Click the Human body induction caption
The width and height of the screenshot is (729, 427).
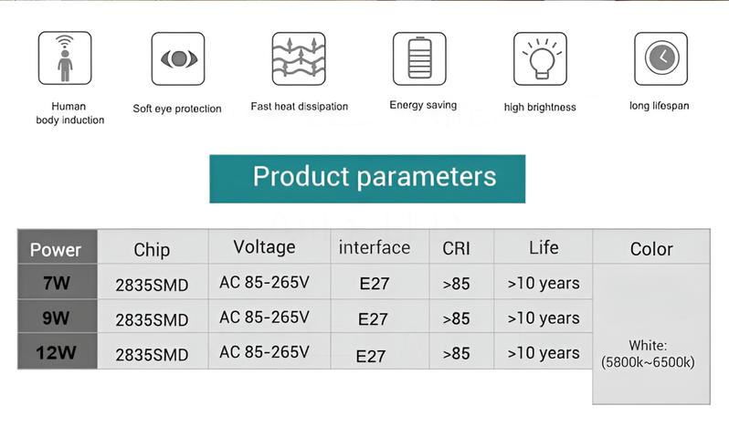[x=69, y=113]
